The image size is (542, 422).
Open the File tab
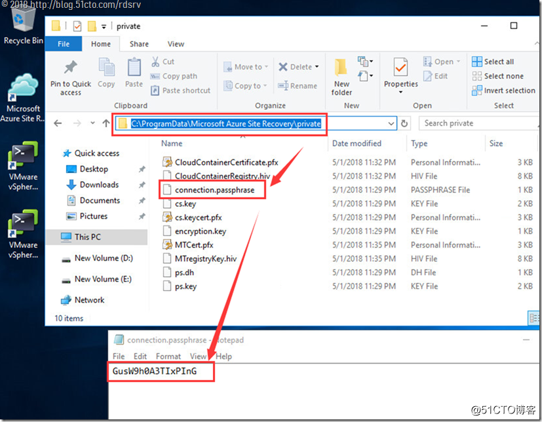coord(64,44)
